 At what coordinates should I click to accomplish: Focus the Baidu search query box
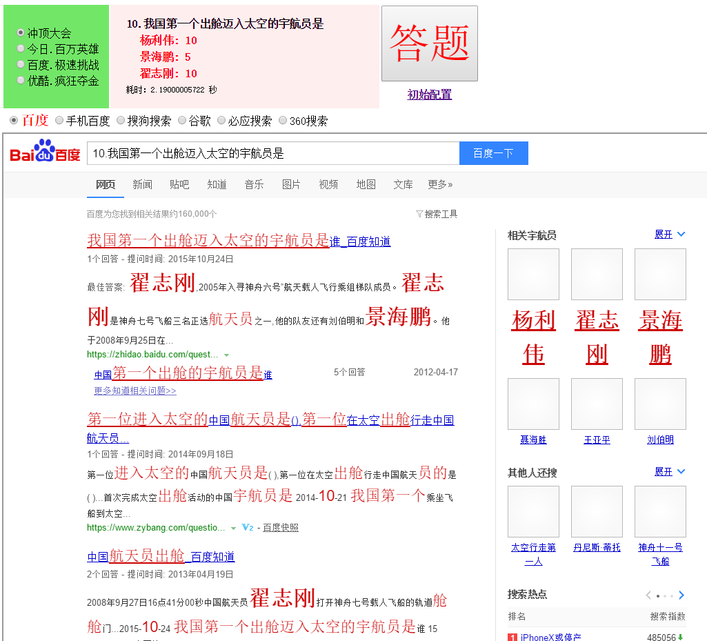pos(272,153)
